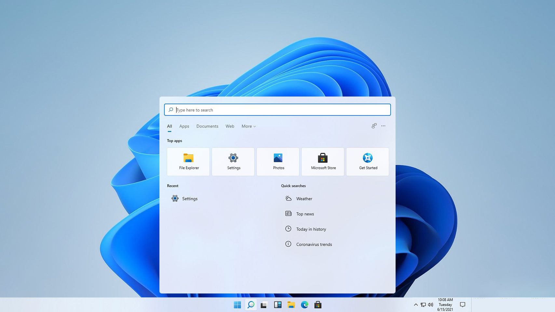
Task: Switch to the Documents tab
Action: tap(207, 126)
